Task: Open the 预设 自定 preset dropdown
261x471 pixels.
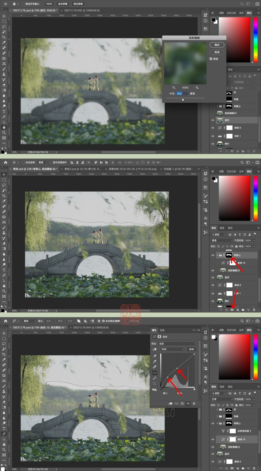Action: [x=177, y=344]
